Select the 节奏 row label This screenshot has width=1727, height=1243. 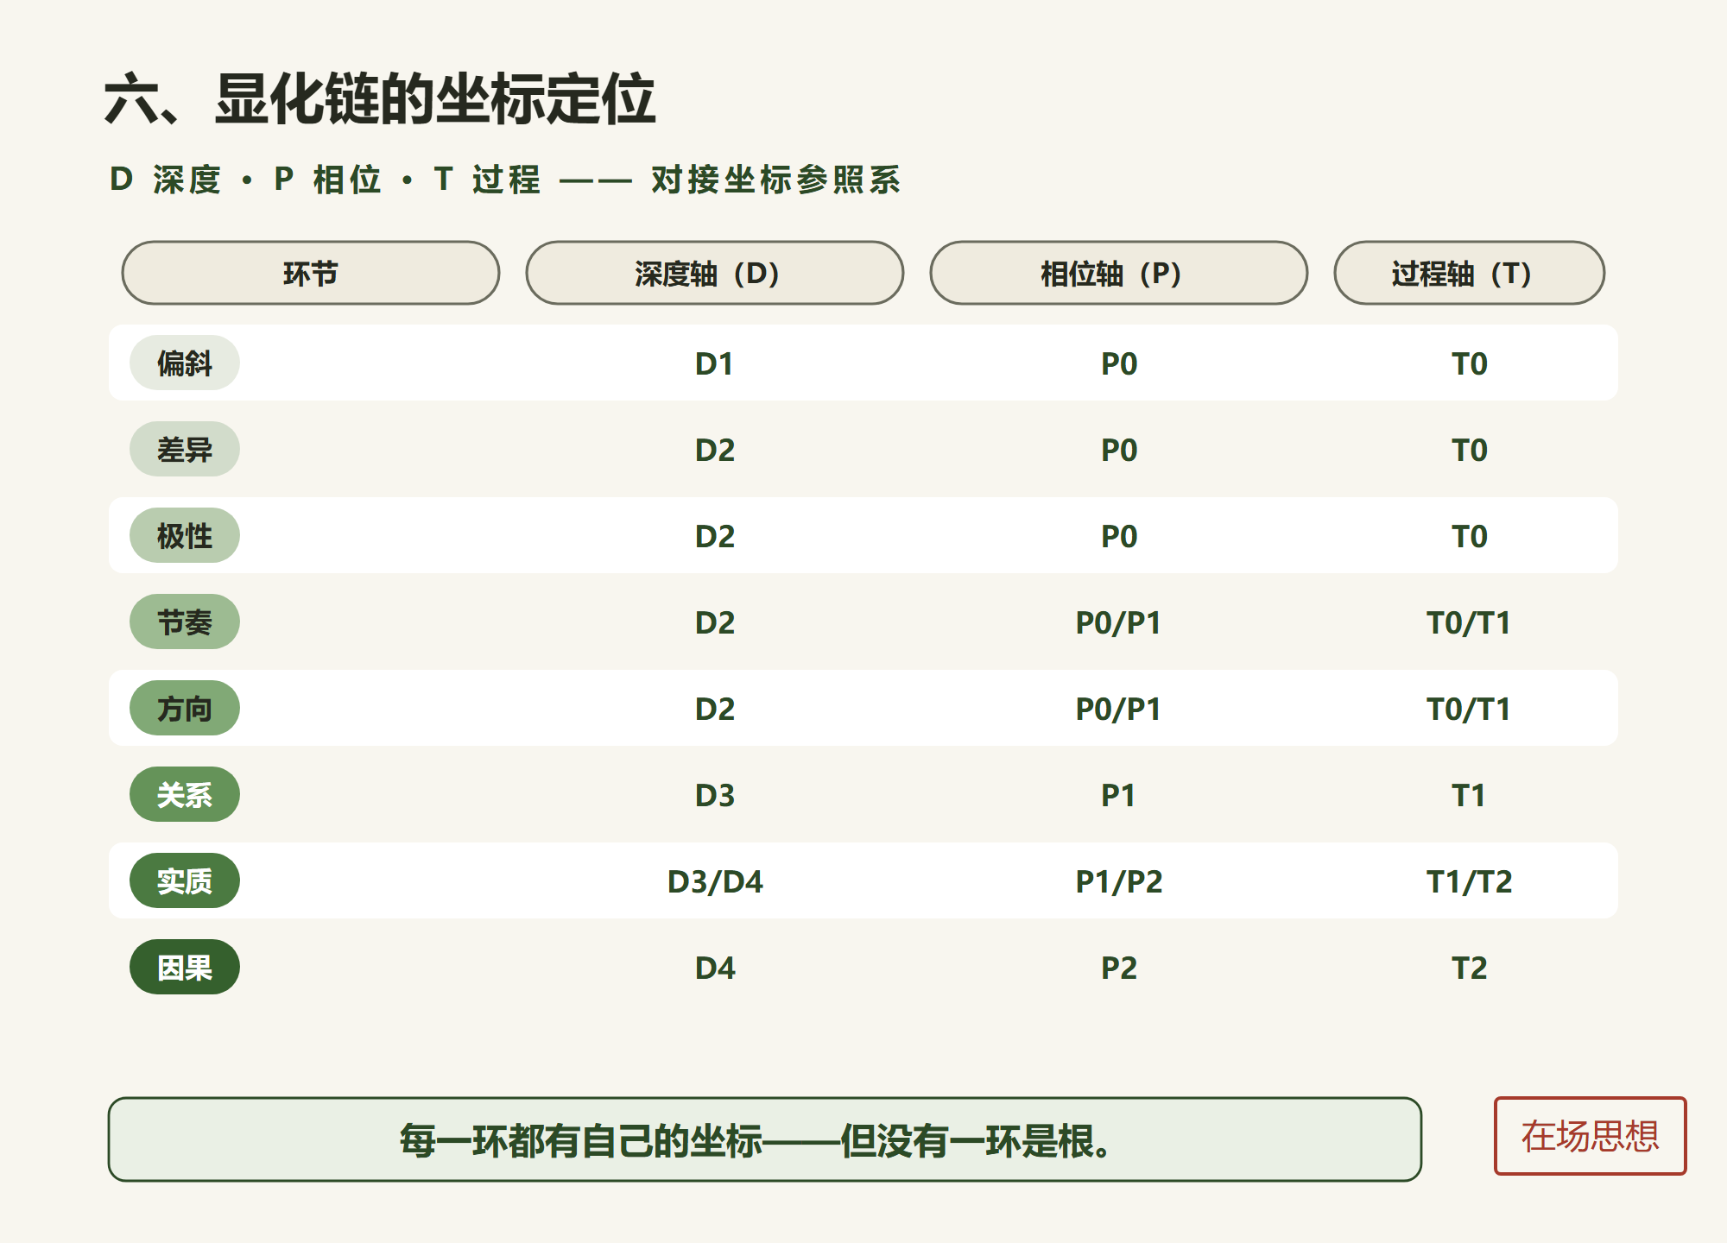coord(185,621)
